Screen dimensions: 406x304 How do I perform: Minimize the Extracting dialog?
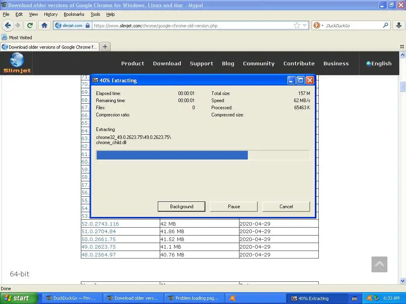[291, 80]
